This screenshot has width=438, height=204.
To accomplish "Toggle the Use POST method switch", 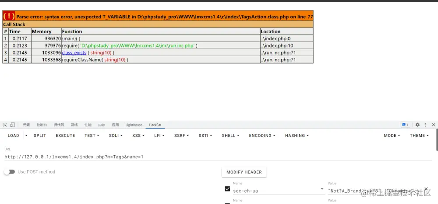I will coord(10,172).
